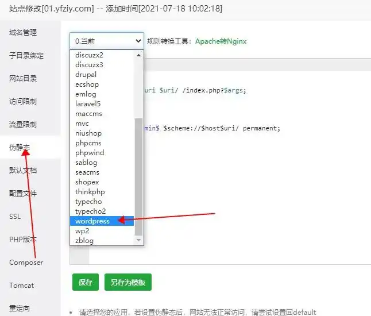Go to the SSL settings tab
The image size is (371, 316).
point(15,217)
